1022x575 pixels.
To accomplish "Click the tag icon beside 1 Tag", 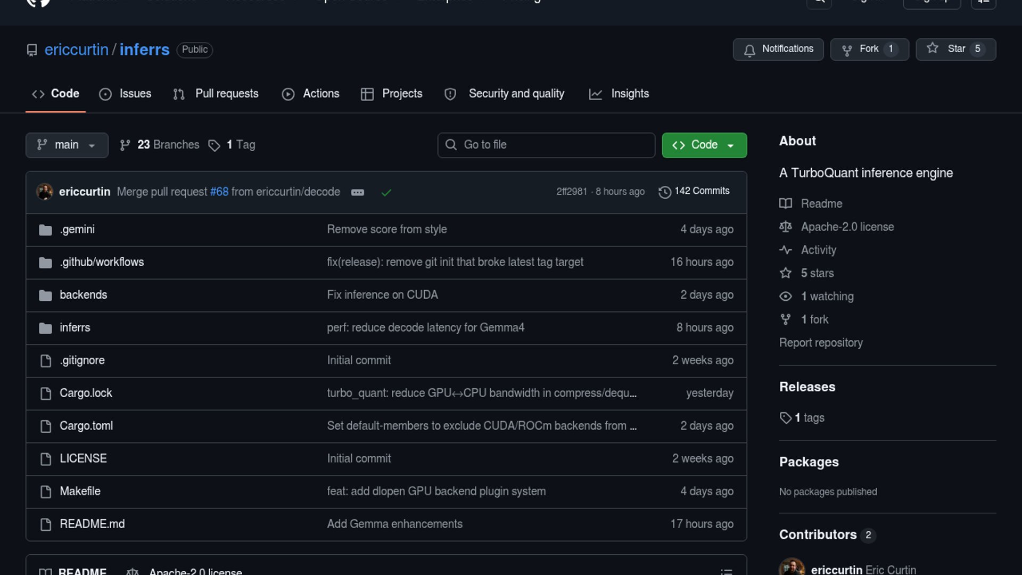I will pos(214,145).
